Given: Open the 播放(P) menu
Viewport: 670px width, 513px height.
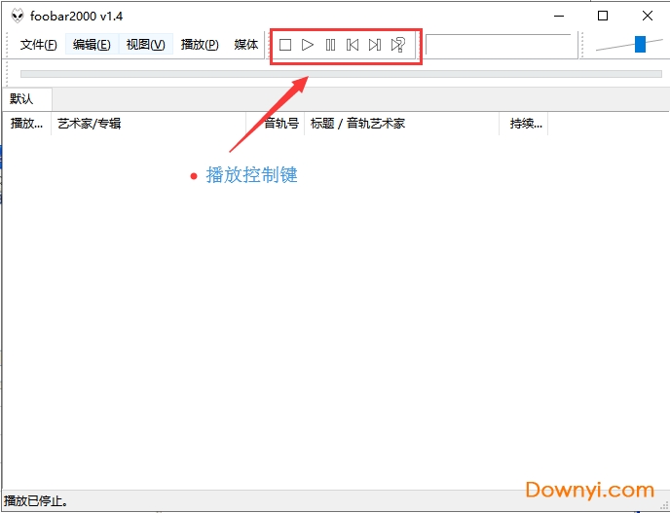Looking at the screenshot, I should point(200,45).
